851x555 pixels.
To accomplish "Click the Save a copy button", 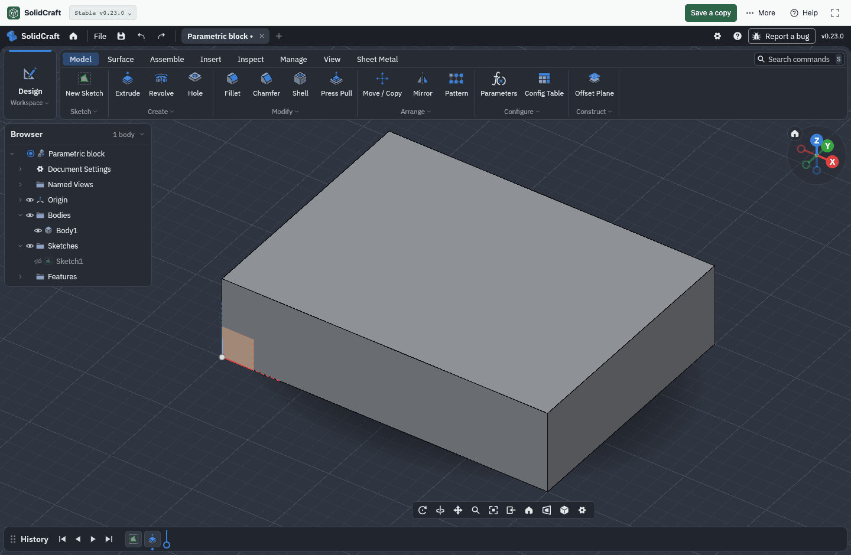I will tap(710, 13).
